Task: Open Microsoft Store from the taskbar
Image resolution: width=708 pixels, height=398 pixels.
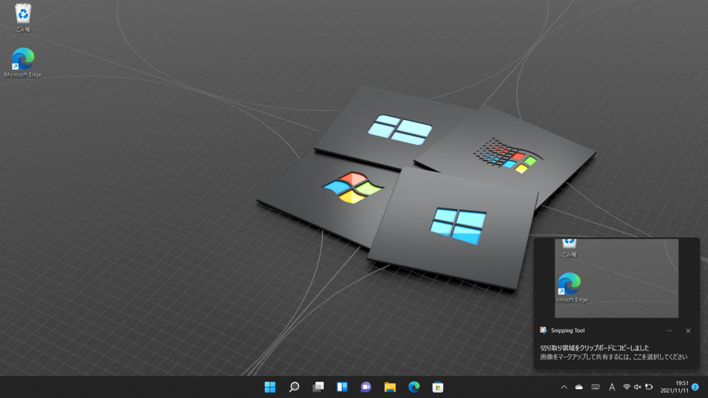Action: pyautogui.click(x=438, y=387)
